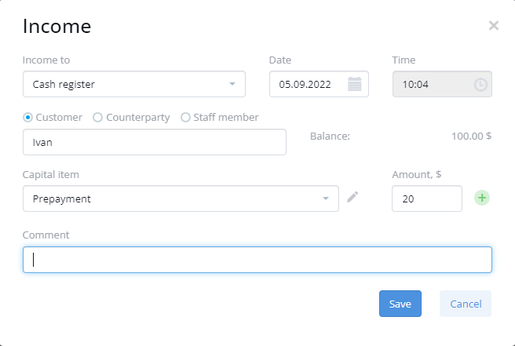Add another amount line with green plus icon
Screen dimensions: 515x346
[482, 198]
